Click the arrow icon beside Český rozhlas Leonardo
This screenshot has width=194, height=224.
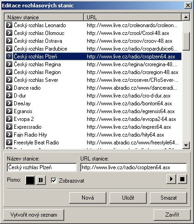[x=9, y=25]
